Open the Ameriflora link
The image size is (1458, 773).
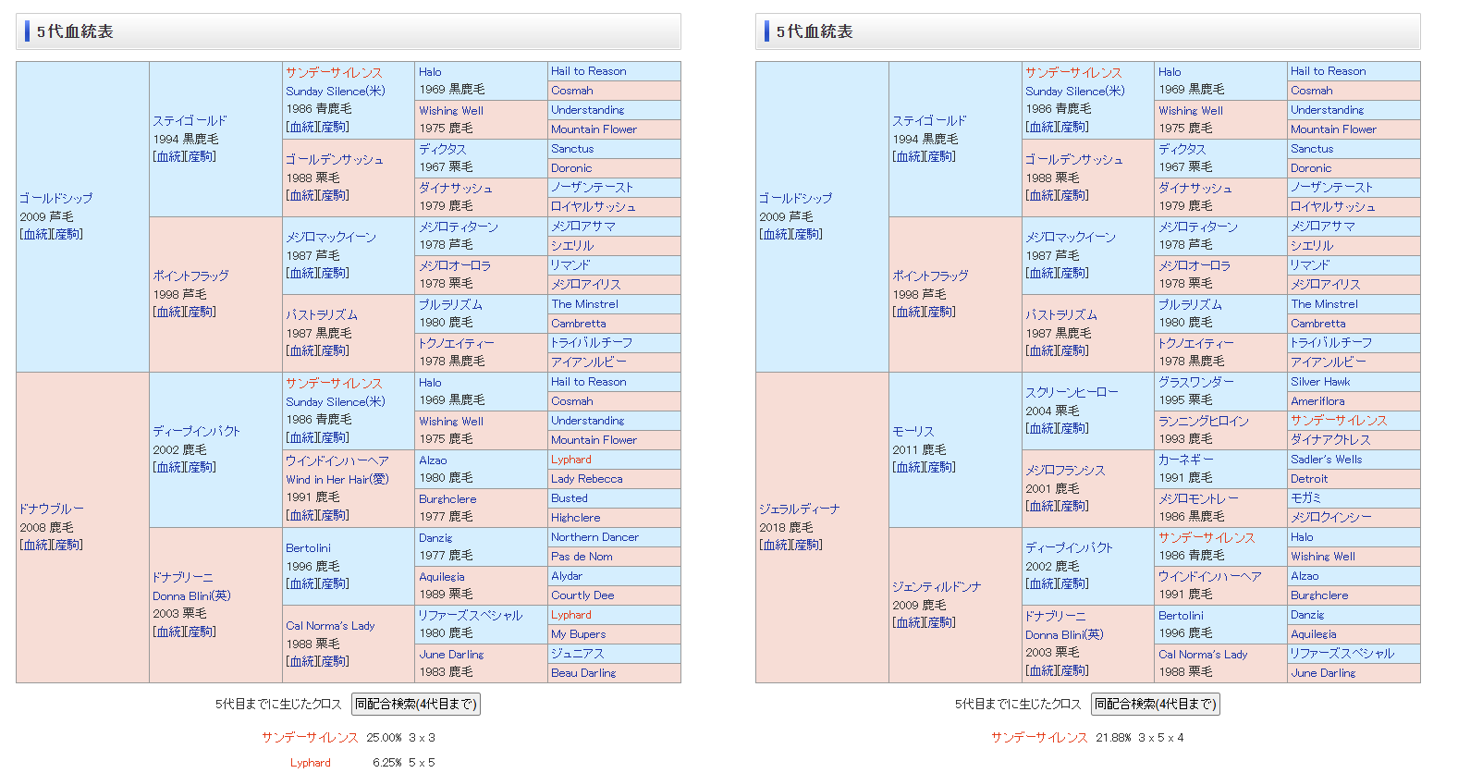[1317, 401]
